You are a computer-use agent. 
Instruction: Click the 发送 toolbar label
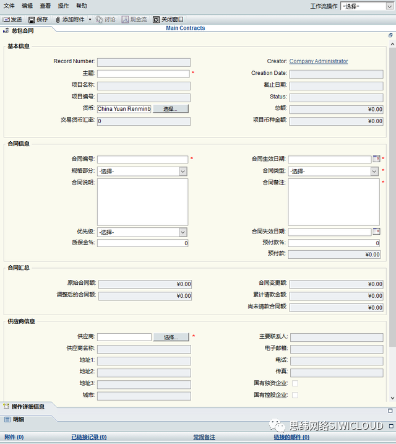pyautogui.click(x=16, y=20)
